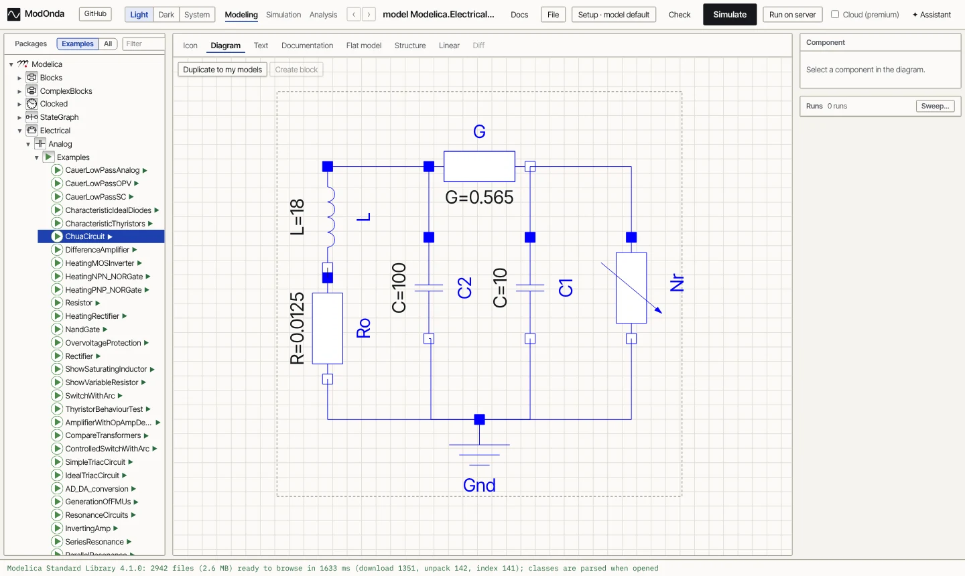The height and width of the screenshot is (576, 965).
Task: Collapse the Examples tree node
Action: point(36,157)
